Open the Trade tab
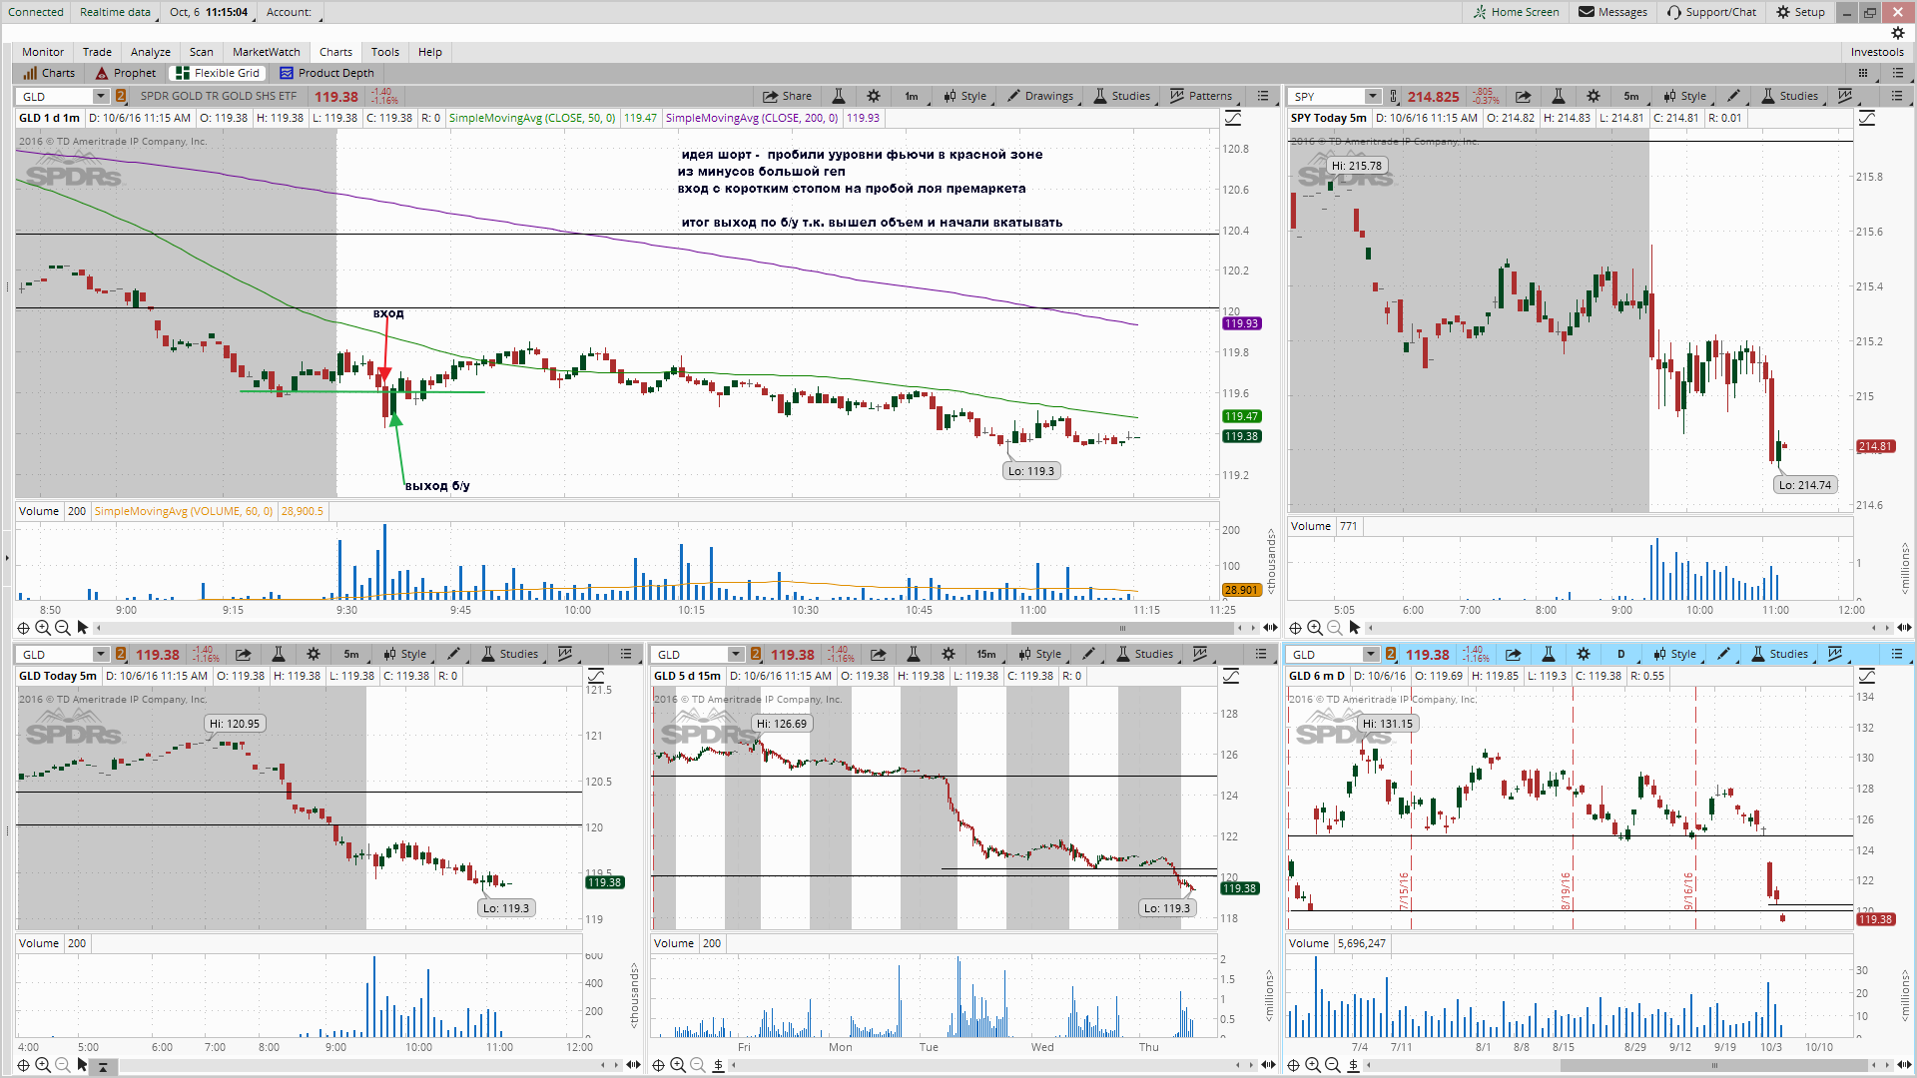The width and height of the screenshot is (1917, 1078). [x=97, y=52]
